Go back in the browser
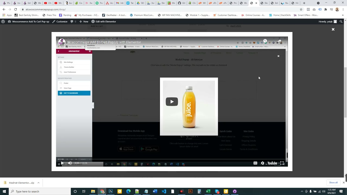Viewport: 347px width, 195px height. coord(4,9)
